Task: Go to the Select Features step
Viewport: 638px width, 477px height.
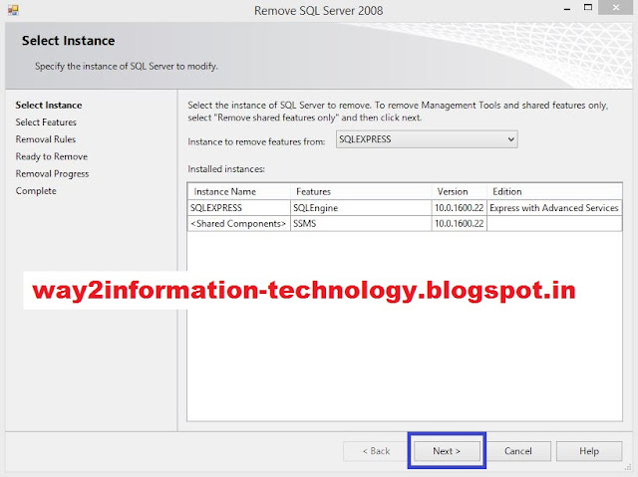Action: tap(46, 121)
